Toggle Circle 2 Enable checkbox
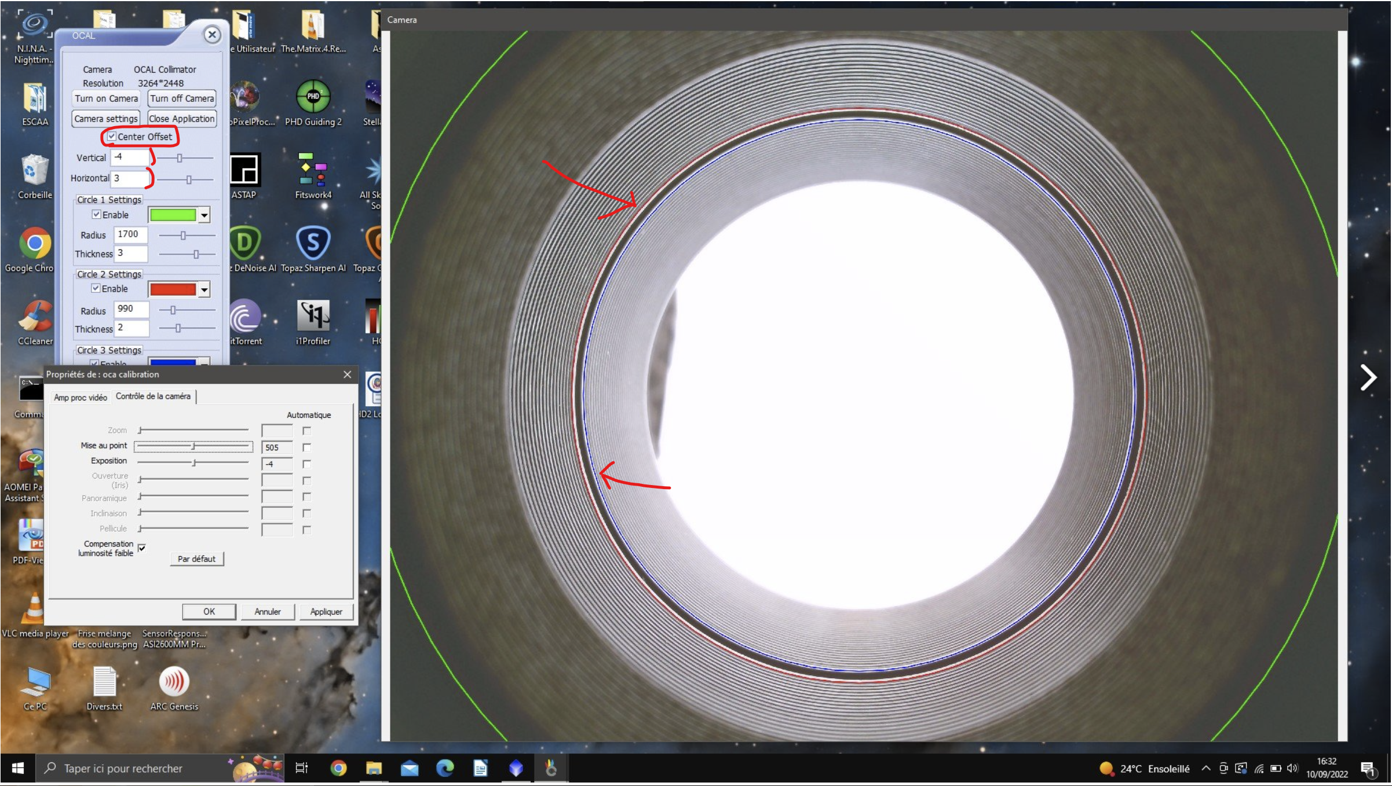Viewport: 1392px width, 786px height. [96, 288]
